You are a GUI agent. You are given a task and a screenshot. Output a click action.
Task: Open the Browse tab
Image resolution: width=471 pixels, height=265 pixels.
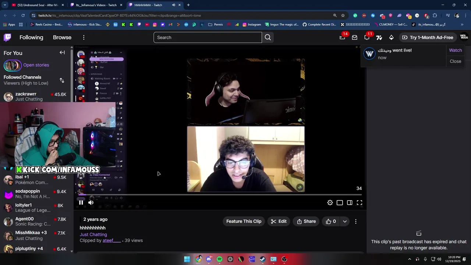[62, 37]
